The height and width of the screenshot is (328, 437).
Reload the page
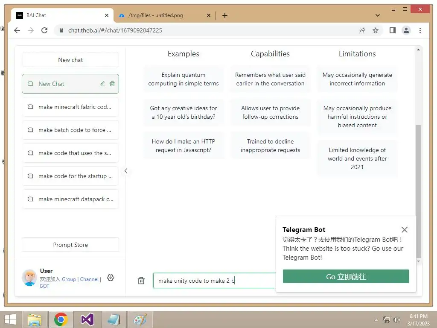44,30
